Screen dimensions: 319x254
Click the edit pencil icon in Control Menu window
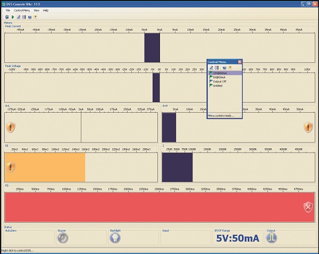point(211,68)
